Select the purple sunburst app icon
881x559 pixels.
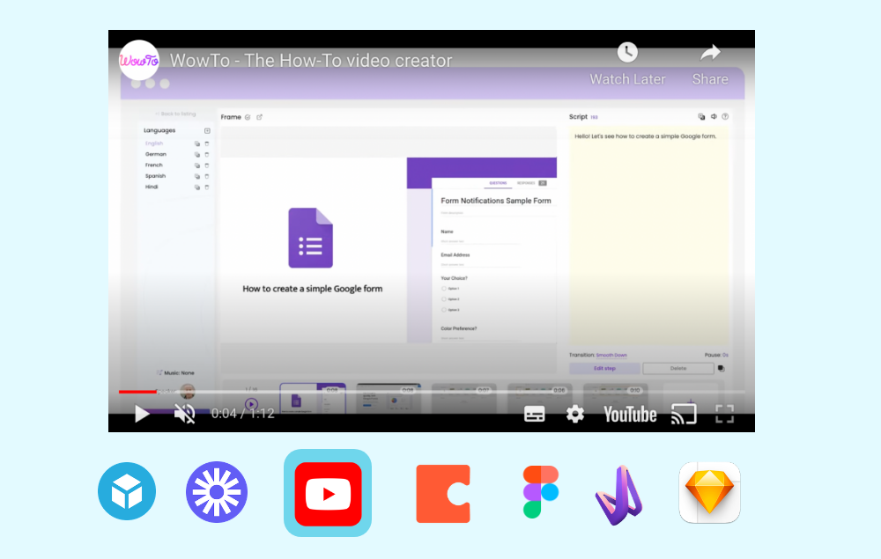(x=217, y=491)
